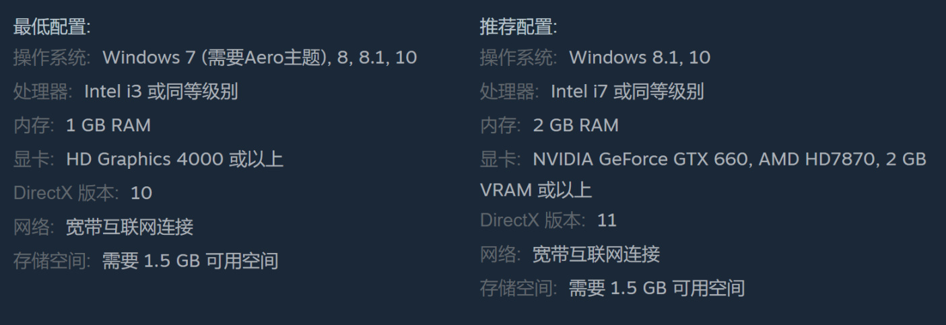This screenshot has height=325, width=946.
Task: Select the Windows 7 (需要Aero主题) system text
Action: [x=215, y=58]
